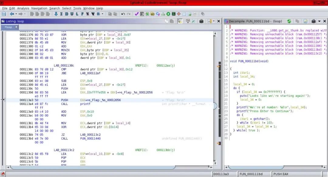Open the next Bookmark type dropdown arrow
This screenshot has width=328, height=177.
click(x=103, y=14)
